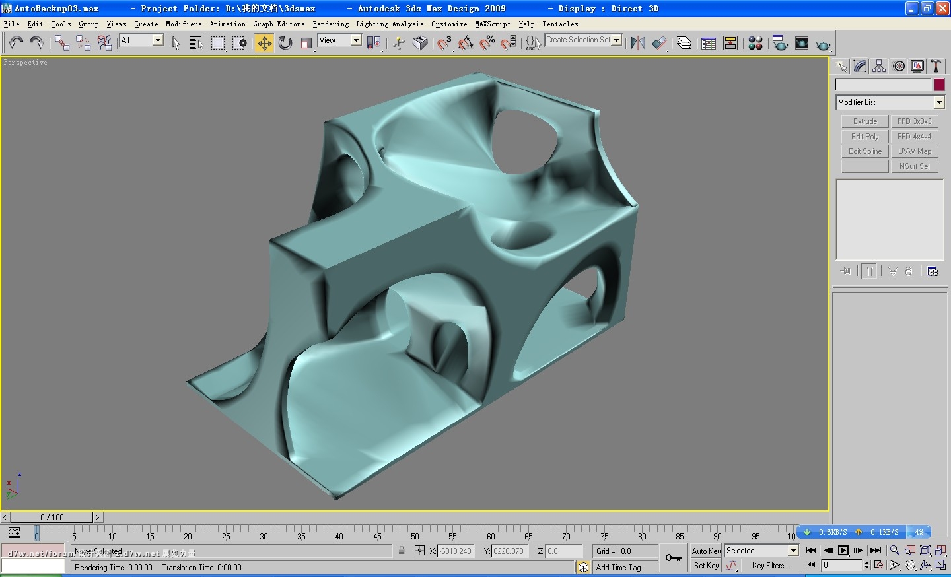Viewport: 951px width, 577px height.
Task: Open the Rendering menu
Action: [x=330, y=24]
